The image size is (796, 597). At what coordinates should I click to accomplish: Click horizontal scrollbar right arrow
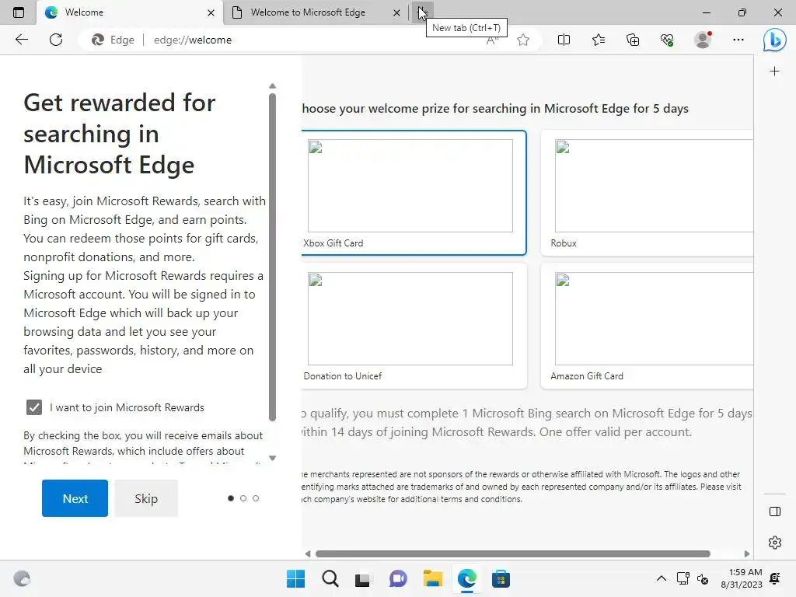tap(746, 553)
